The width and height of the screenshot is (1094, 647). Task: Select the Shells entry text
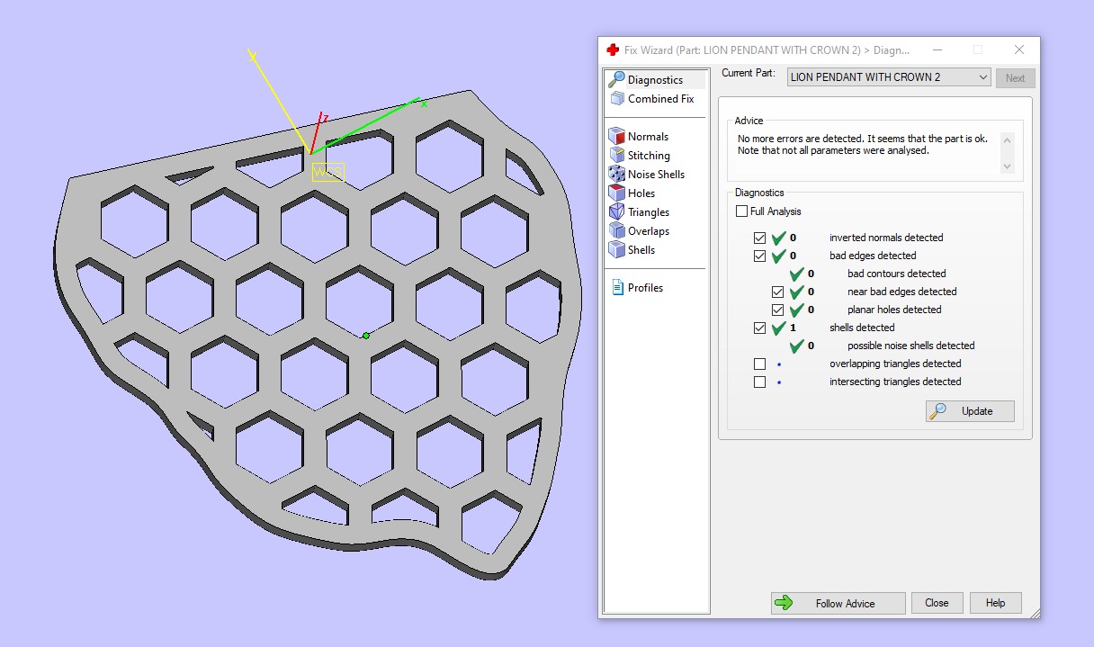pyautogui.click(x=641, y=250)
